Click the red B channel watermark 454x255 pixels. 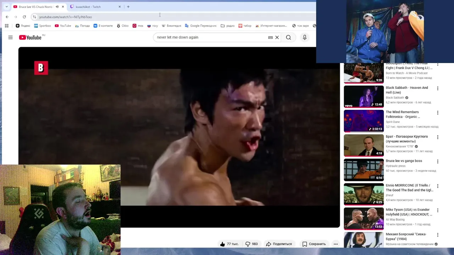point(41,68)
